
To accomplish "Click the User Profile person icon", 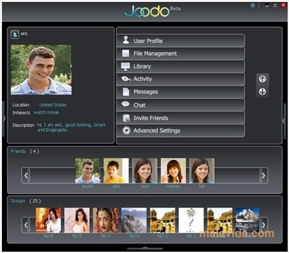I will (x=126, y=40).
